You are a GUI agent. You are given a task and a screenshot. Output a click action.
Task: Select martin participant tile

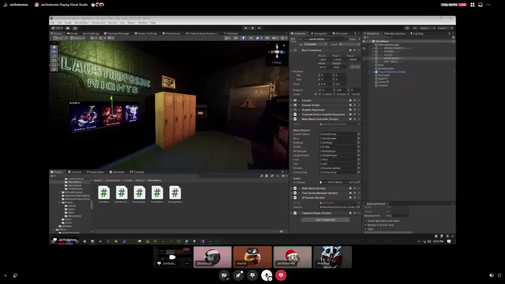tap(252, 257)
